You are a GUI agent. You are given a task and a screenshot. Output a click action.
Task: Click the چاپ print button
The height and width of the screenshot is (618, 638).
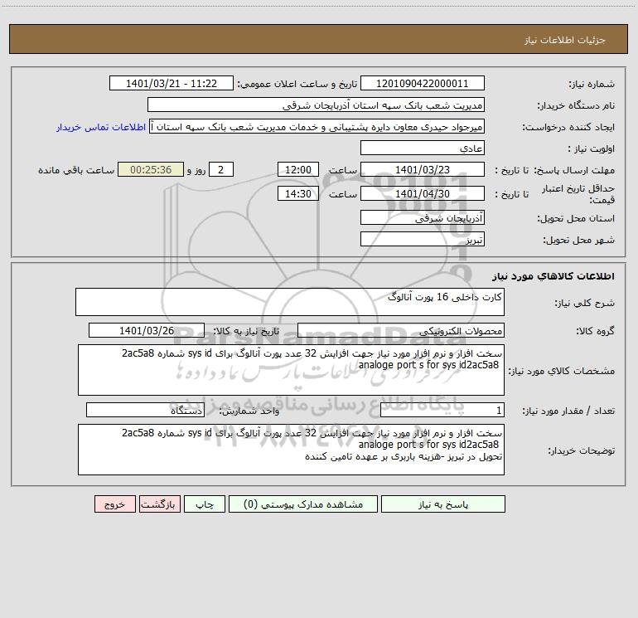[x=205, y=504]
